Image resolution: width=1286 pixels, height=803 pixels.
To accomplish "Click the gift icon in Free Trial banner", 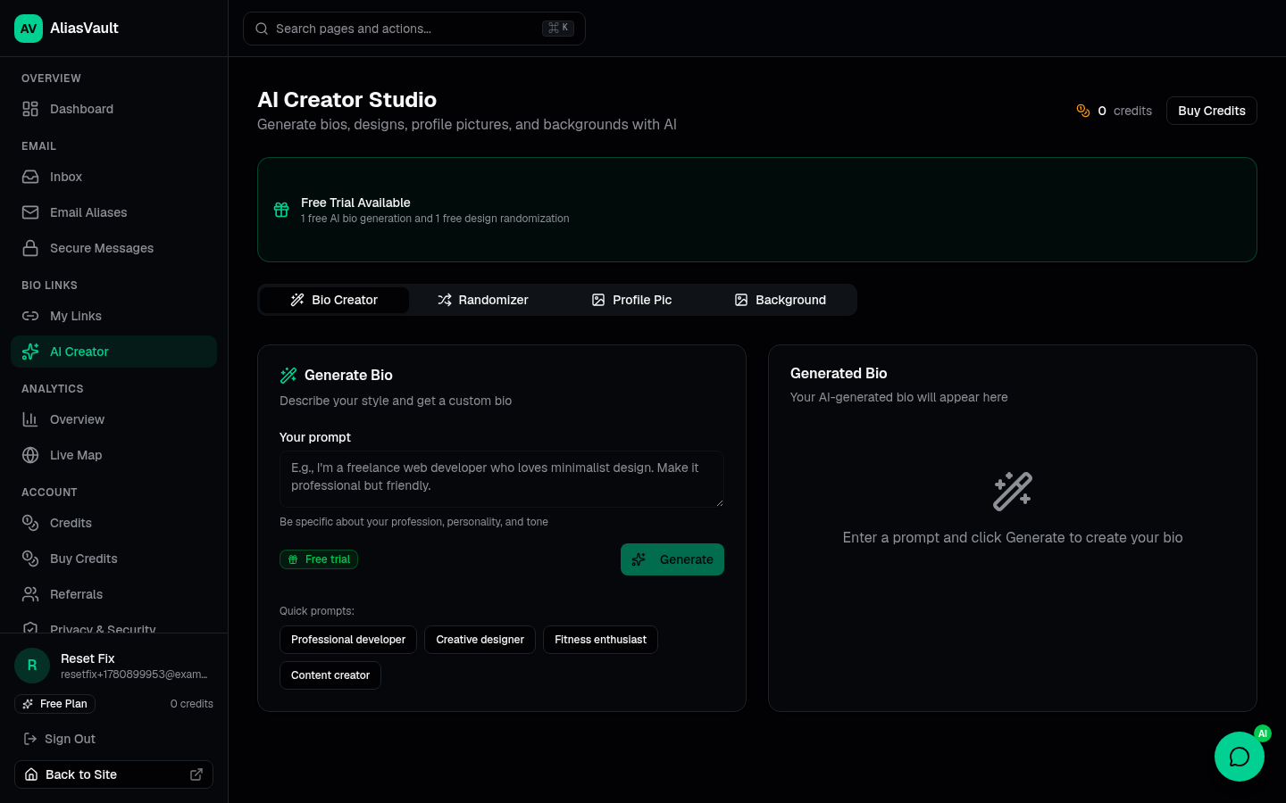I will click(x=281, y=210).
